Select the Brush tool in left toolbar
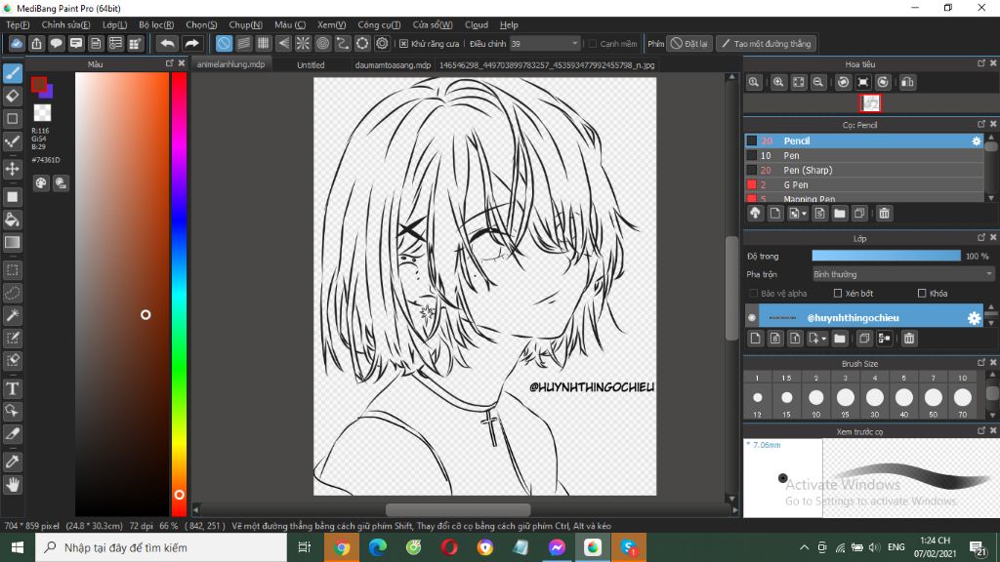This screenshot has width=1000, height=562. 13,73
